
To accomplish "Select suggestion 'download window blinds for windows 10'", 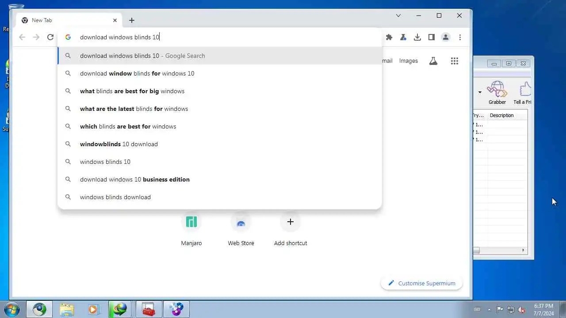I will coord(220,73).
